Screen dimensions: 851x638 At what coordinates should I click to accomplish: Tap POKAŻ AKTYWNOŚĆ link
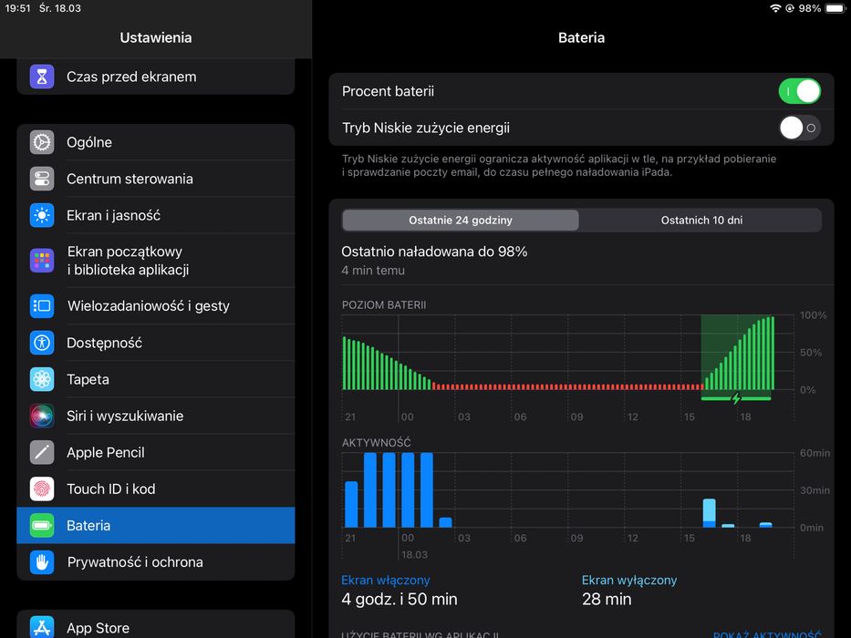click(x=767, y=633)
